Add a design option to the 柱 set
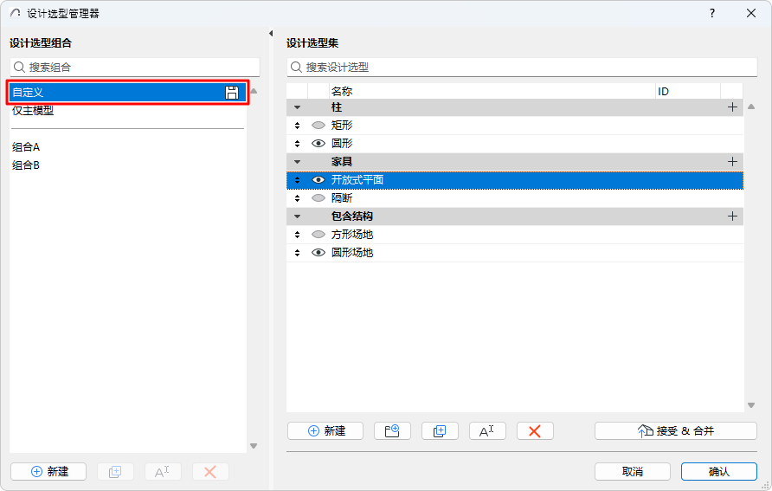Viewport: 772px width, 491px height. click(x=732, y=107)
